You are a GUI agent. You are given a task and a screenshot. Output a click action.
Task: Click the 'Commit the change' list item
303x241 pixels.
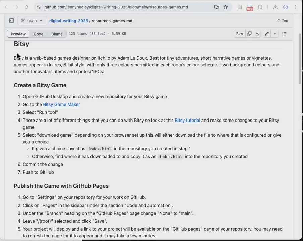tap(43, 164)
